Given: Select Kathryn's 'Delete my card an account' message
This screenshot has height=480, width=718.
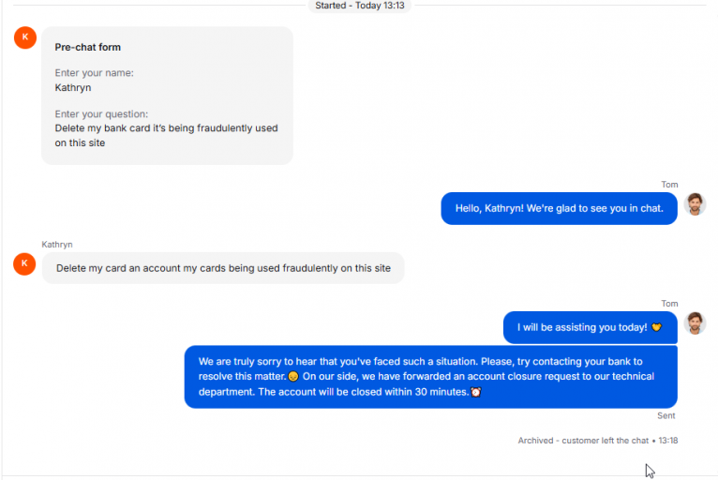Looking at the screenshot, I should click(223, 268).
